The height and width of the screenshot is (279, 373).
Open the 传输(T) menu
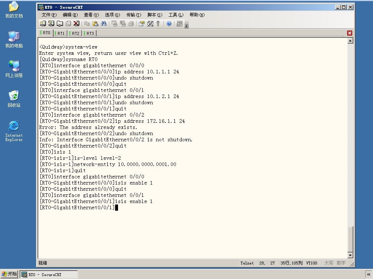134,15
